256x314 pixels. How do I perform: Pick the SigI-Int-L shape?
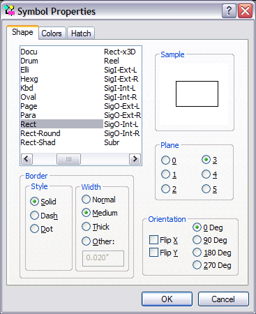120,88
